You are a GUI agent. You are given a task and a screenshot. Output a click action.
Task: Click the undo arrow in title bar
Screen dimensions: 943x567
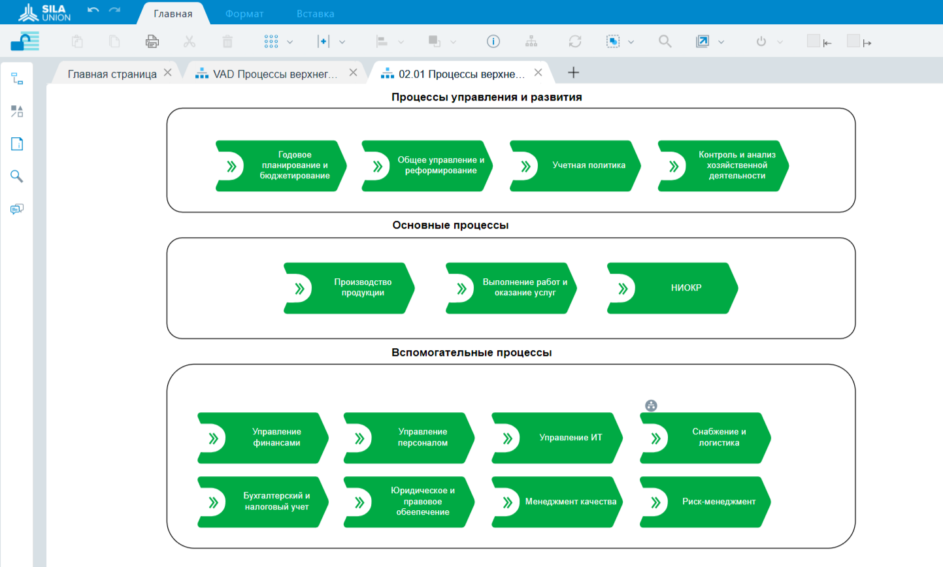click(93, 10)
